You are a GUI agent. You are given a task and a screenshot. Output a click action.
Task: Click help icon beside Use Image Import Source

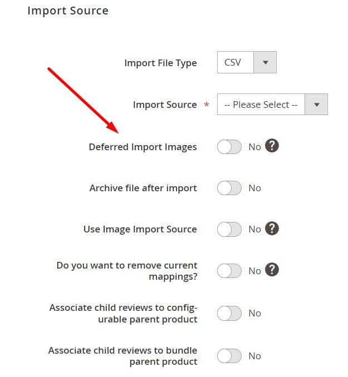pyautogui.click(x=272, y=229)
